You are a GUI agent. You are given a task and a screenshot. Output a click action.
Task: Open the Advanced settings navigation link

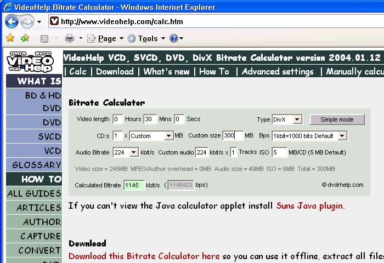coord(278,71)
